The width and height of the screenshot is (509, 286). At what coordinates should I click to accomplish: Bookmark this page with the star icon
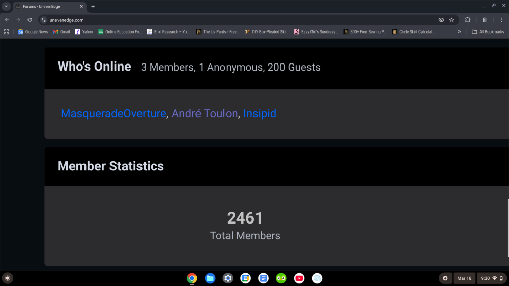point(451,20)
